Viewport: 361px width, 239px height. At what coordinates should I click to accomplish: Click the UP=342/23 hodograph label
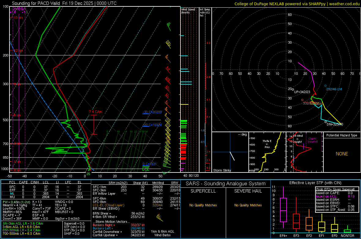point(302,92)
